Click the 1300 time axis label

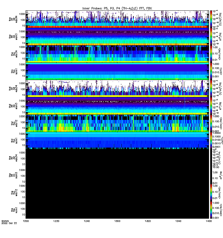point(117,221)
